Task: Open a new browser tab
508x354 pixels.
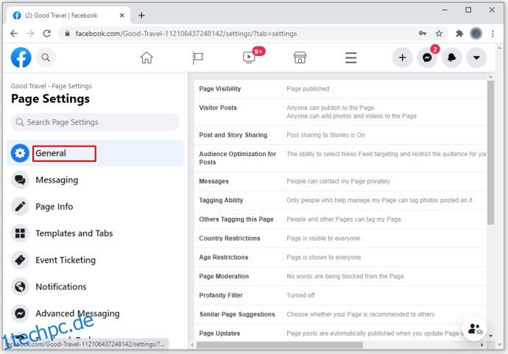Action: [141, 15]
